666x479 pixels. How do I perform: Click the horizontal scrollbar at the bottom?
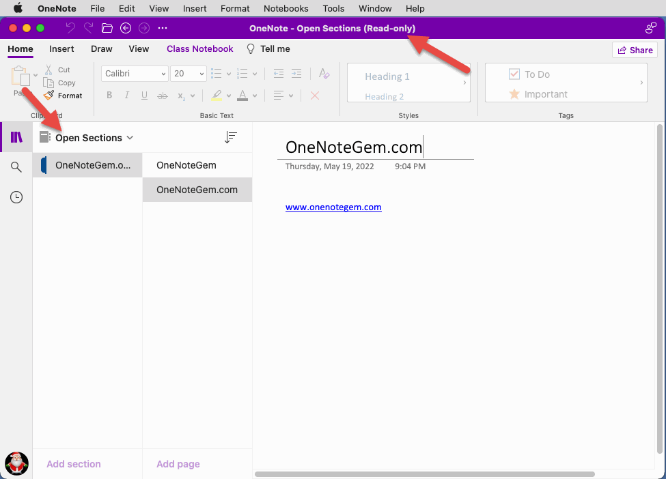425,474
